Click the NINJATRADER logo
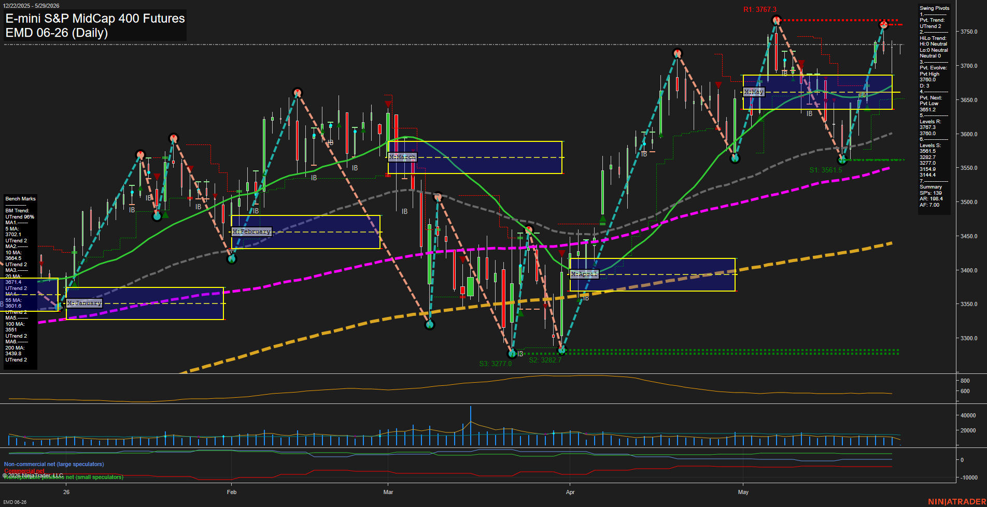This screenshot has width=987, height=507. coord(956,502)
